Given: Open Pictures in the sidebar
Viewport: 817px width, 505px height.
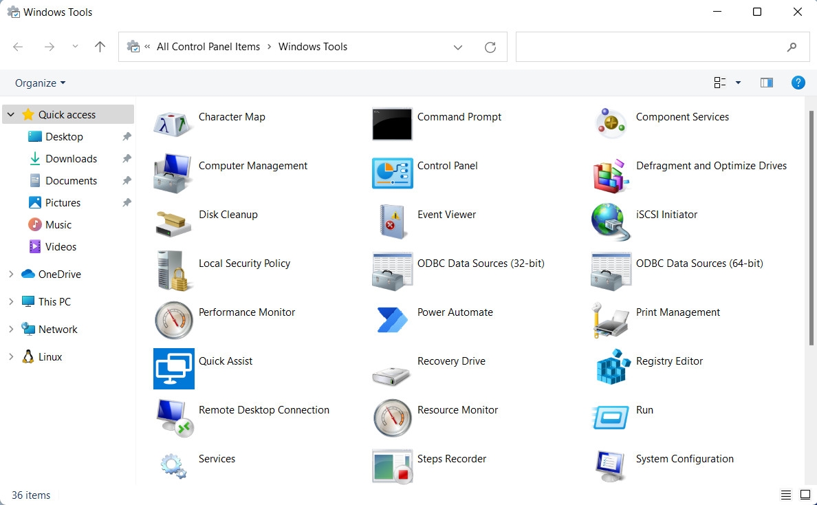Looking at the screenshot, I should click(63, 202).
